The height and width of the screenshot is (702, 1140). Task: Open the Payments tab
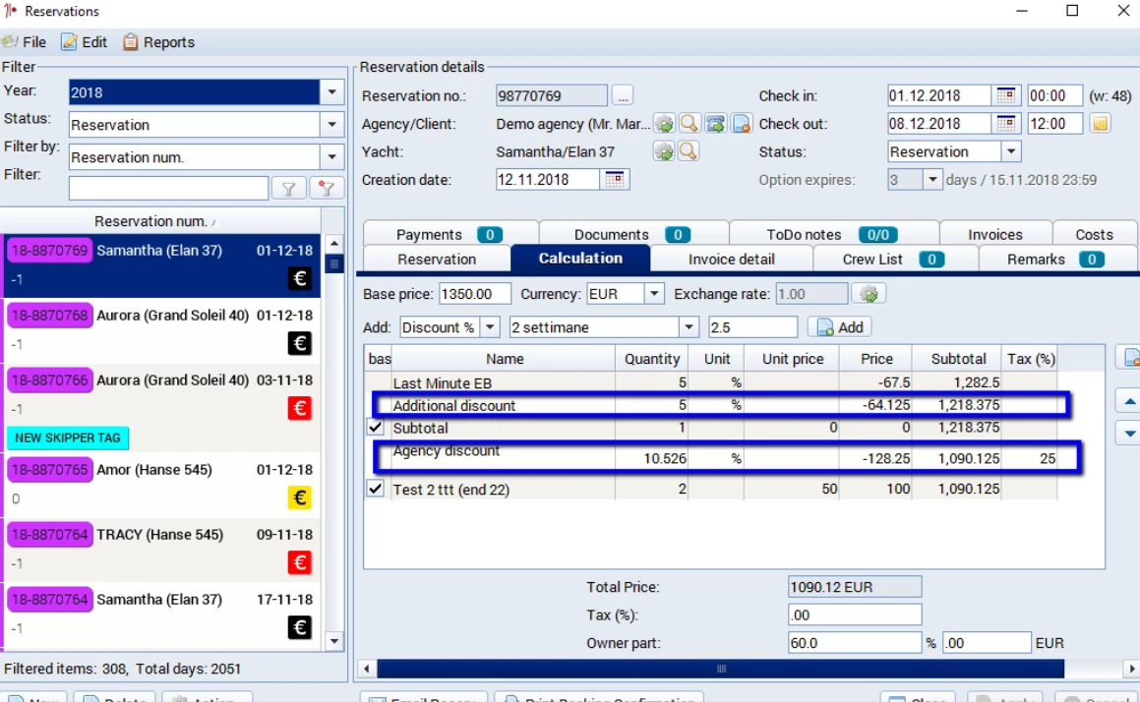click(x=450, y=234)
